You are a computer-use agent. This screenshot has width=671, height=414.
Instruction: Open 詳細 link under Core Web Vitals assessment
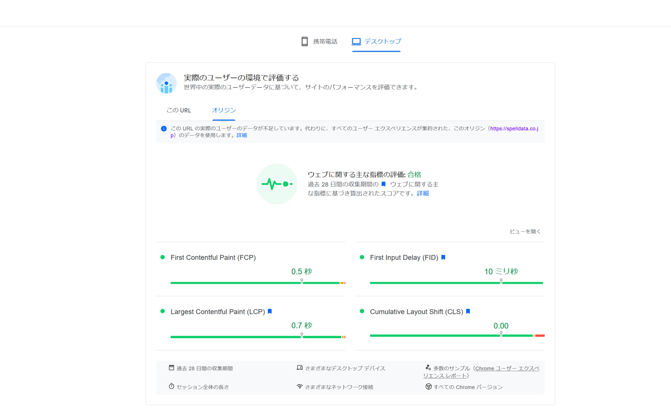(423, 193)
